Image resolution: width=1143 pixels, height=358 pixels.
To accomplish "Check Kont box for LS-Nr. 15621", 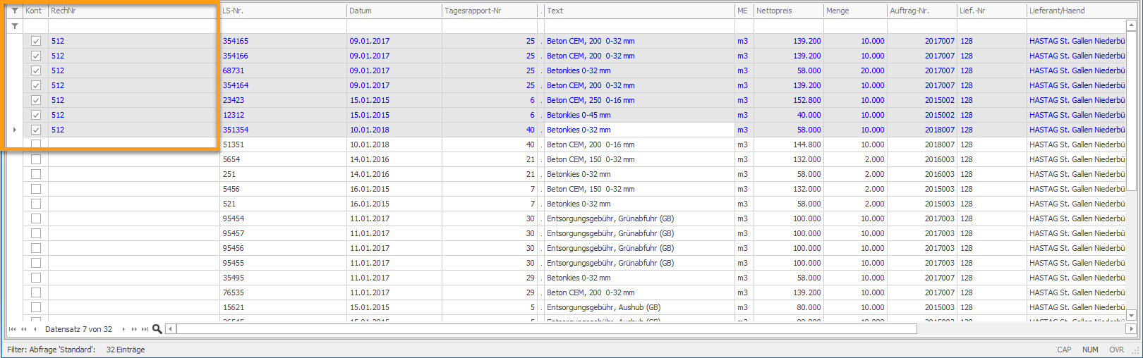I will click(36, 307).
